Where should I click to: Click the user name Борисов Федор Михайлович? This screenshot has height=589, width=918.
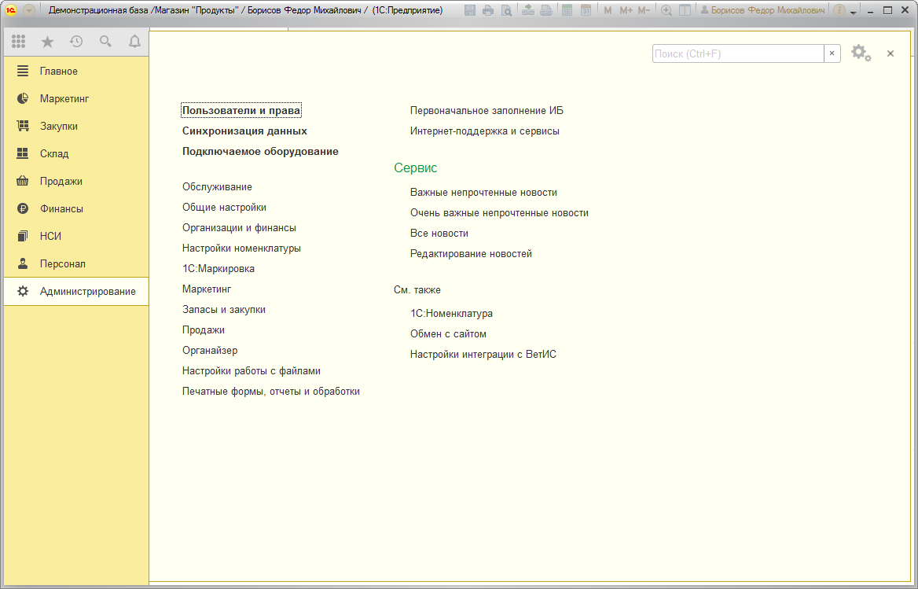tap(763, 10)
